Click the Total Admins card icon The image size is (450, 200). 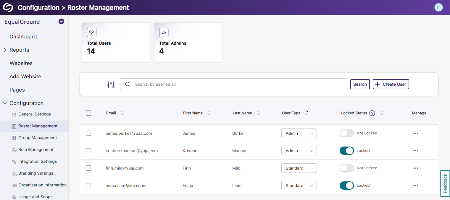[164, 32]
